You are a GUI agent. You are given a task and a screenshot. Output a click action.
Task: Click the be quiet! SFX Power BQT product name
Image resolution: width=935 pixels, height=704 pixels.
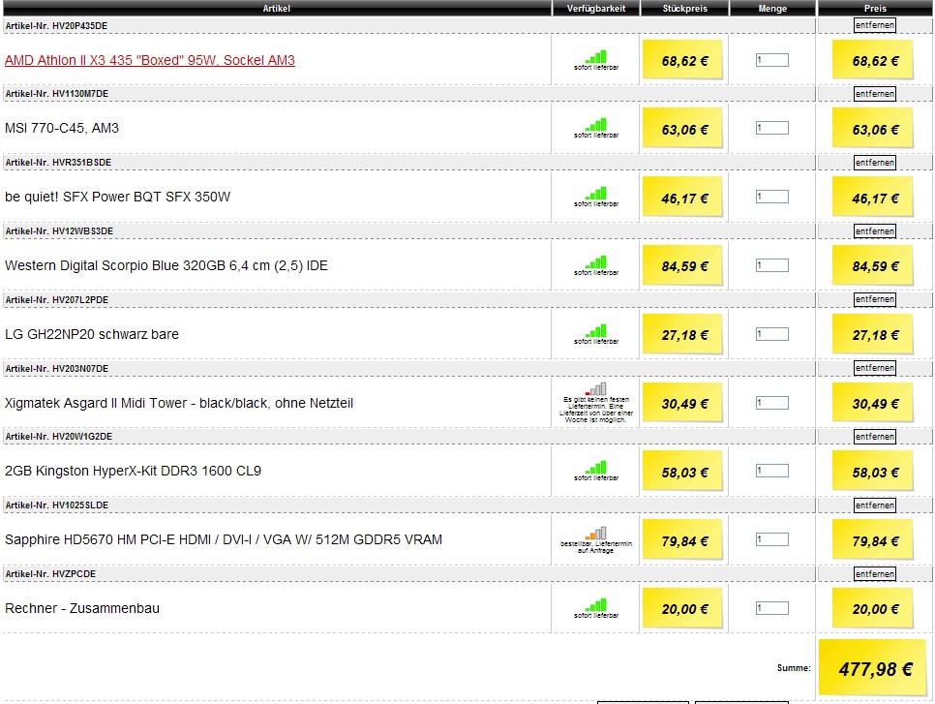117,197
